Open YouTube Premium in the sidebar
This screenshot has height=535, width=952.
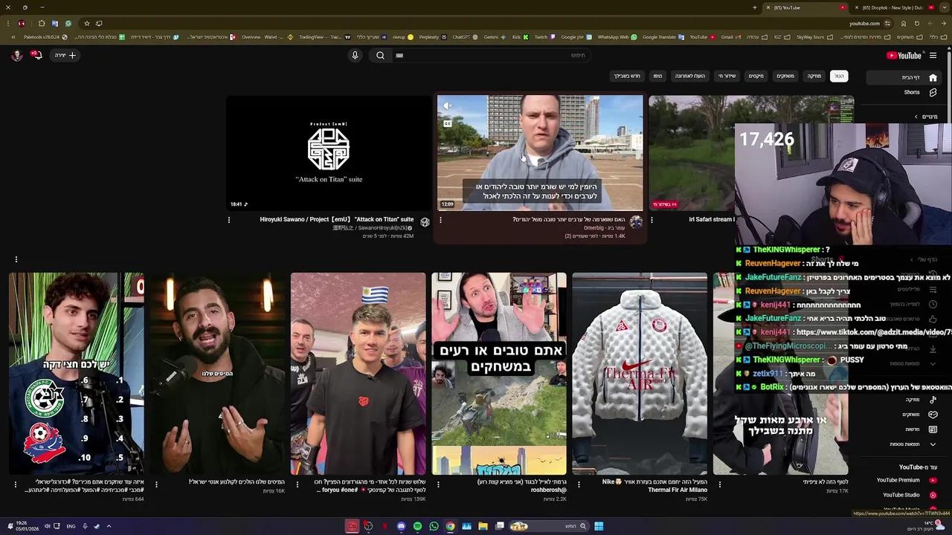[x=906, y=480]
